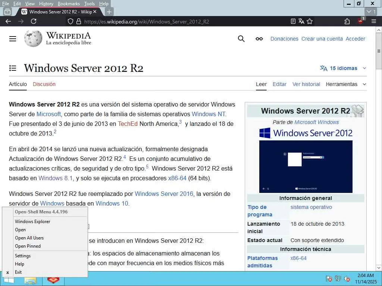
Task: Click the Crear una cuenta link
Action: click(x=322, y=39)
